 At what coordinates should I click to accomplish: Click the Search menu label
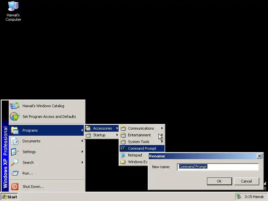click(28, 162)
